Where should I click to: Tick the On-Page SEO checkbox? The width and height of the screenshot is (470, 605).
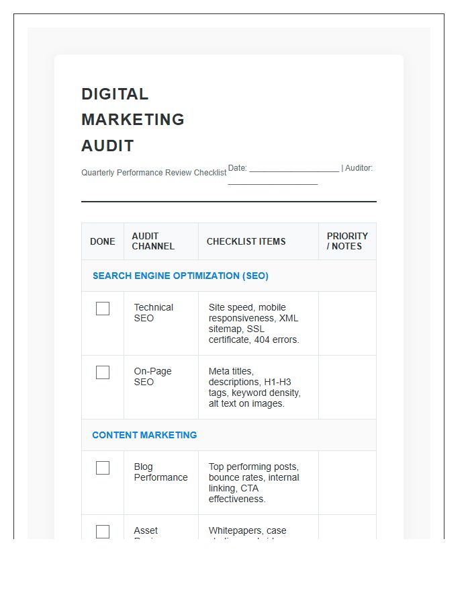pos(103,372)
